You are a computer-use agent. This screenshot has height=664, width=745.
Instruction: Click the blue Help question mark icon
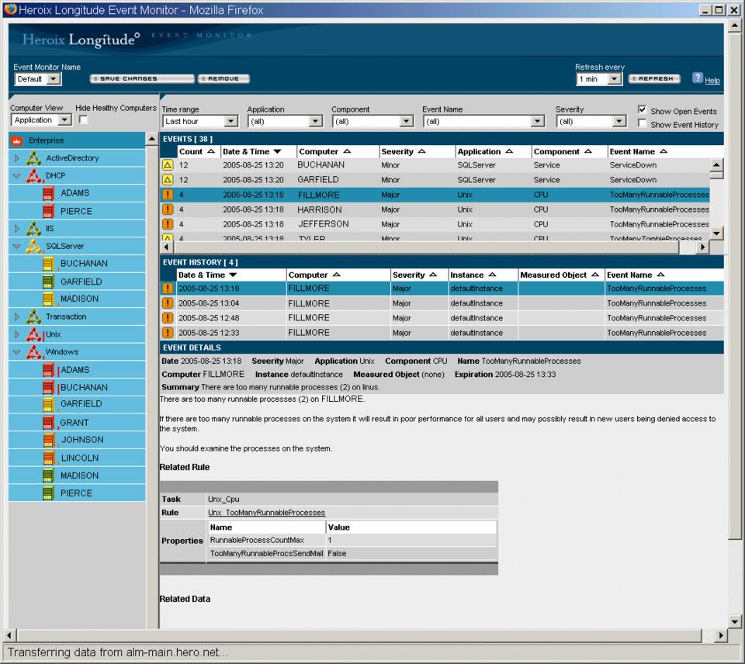pos(697,78)
